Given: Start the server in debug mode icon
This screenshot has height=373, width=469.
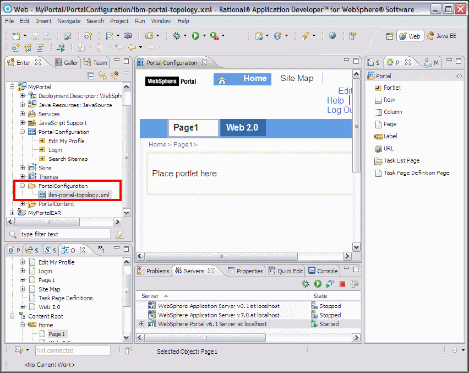Looking at the screenshot, I should (x=306, y=284).
